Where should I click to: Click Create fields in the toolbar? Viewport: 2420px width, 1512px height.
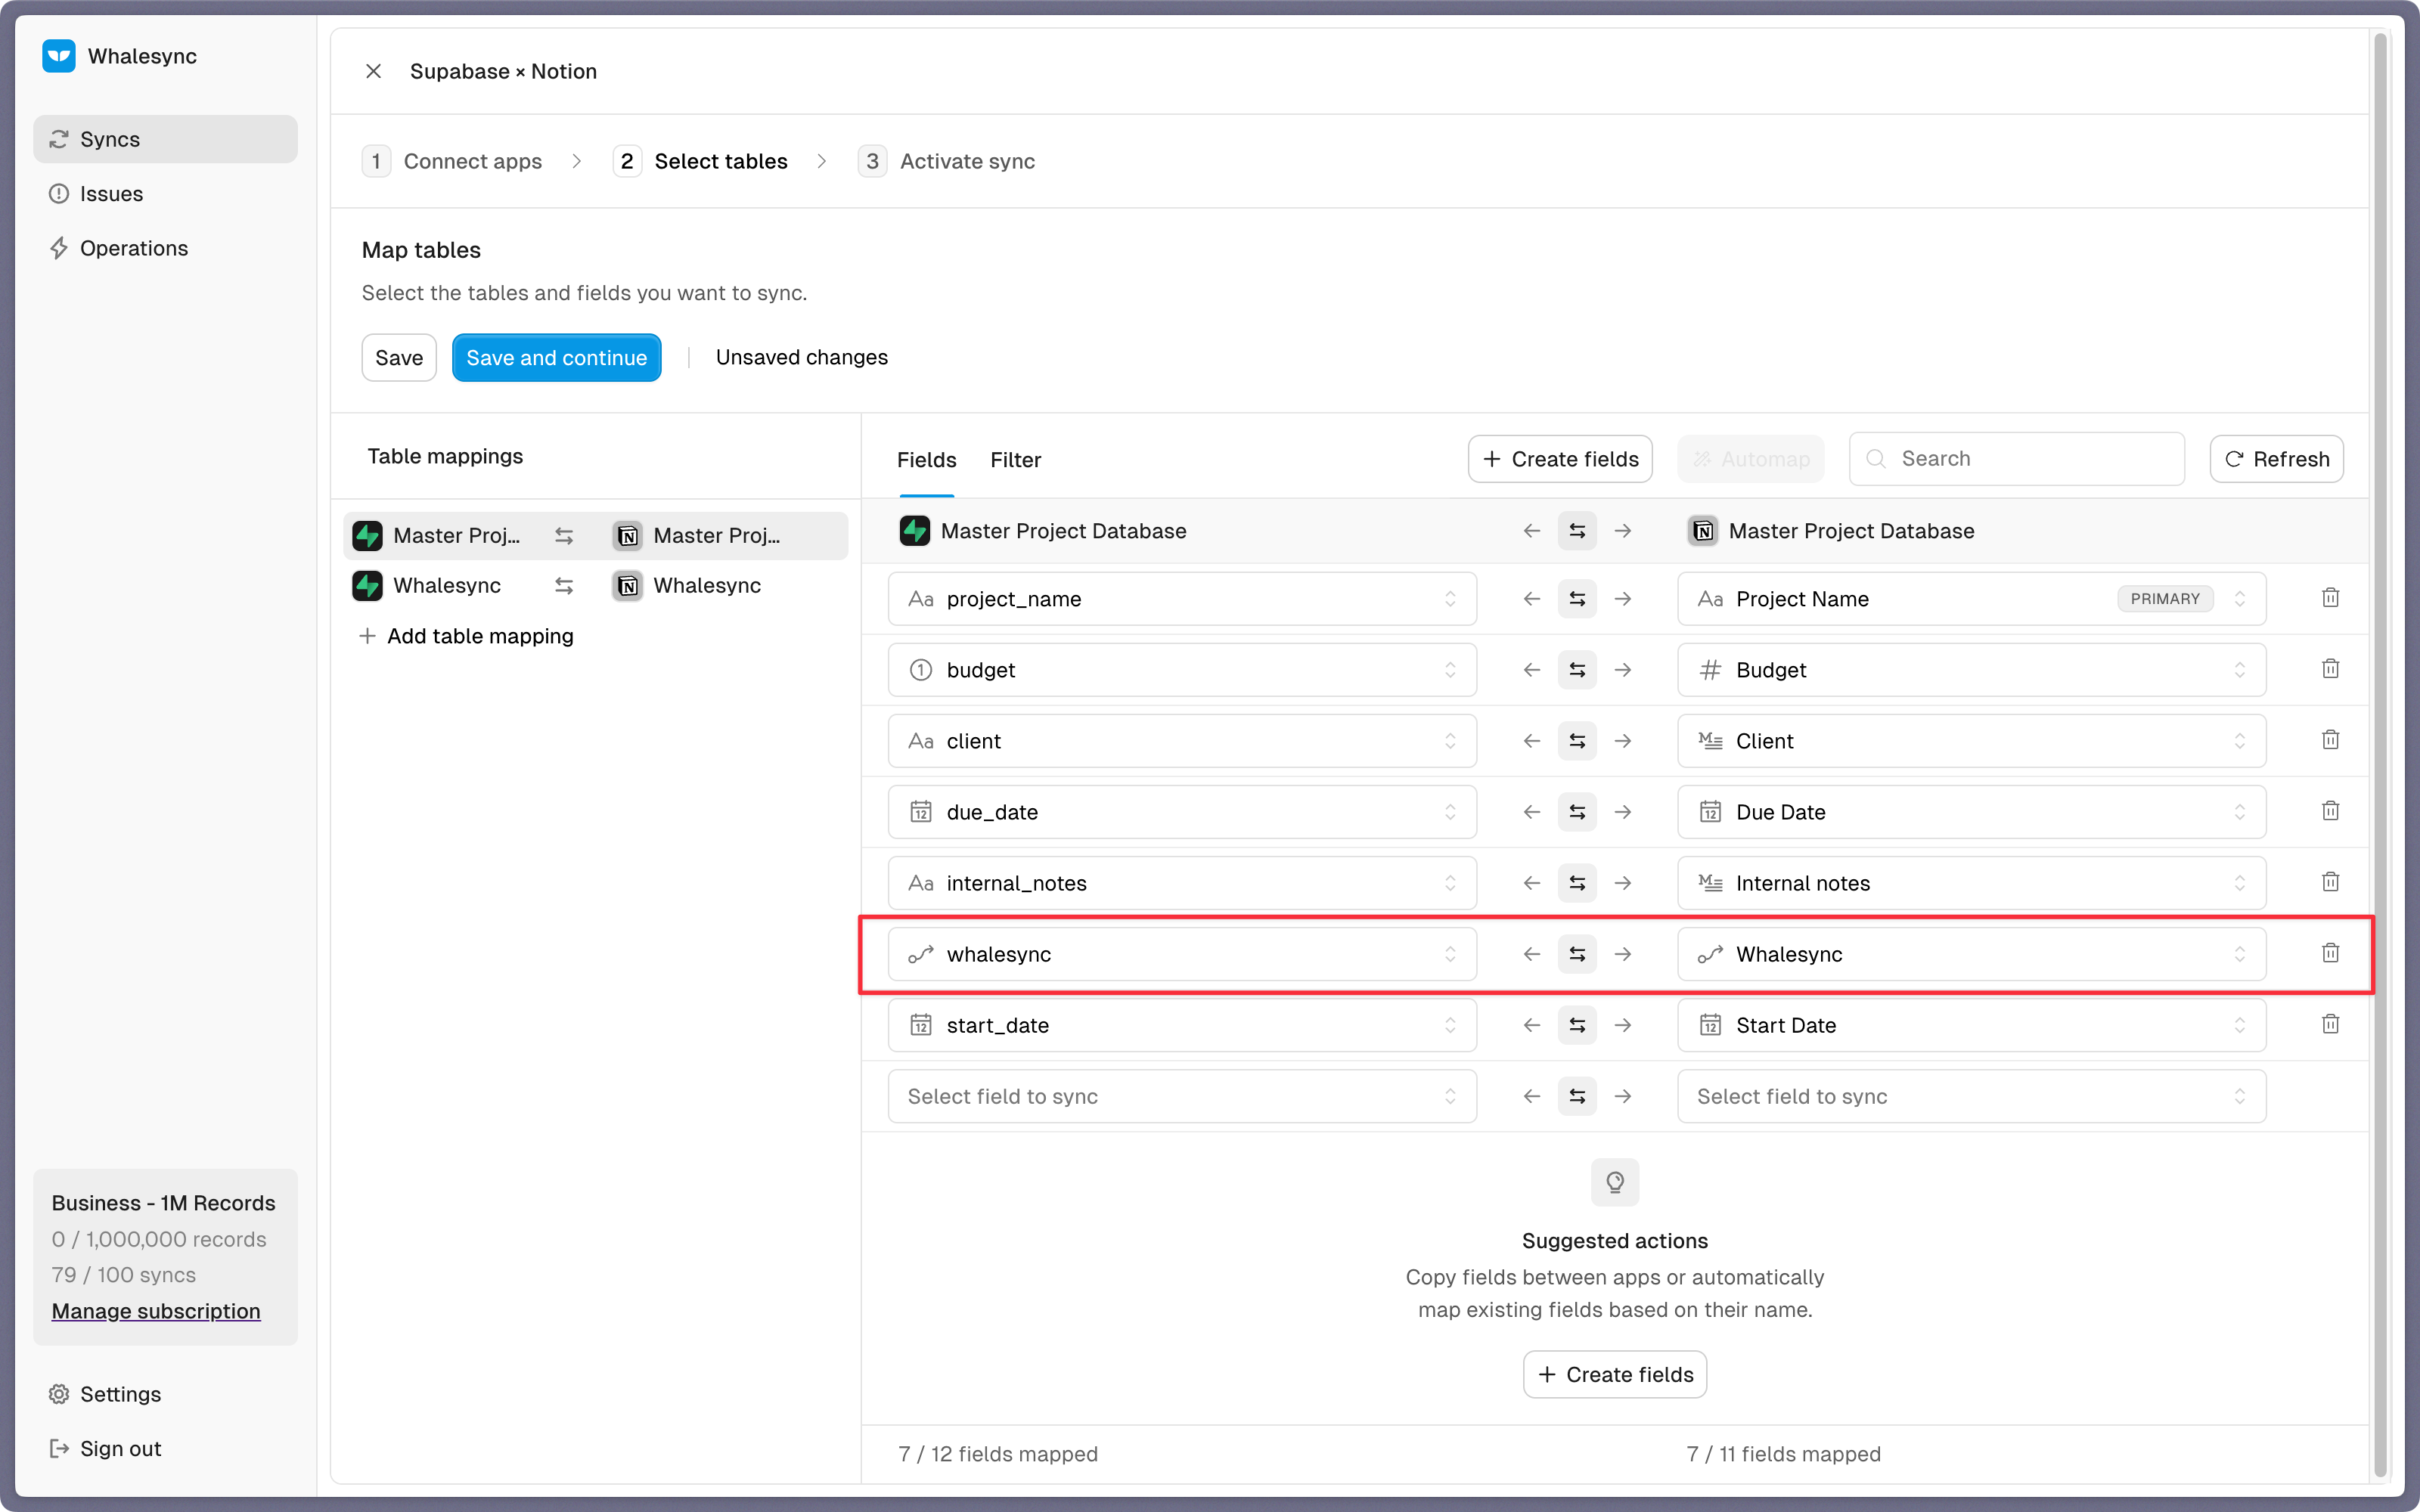1560,459
